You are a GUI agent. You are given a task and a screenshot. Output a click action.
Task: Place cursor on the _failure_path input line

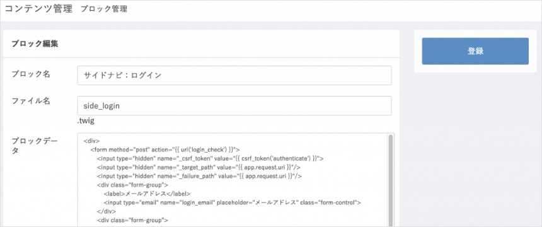coord(199,176)
